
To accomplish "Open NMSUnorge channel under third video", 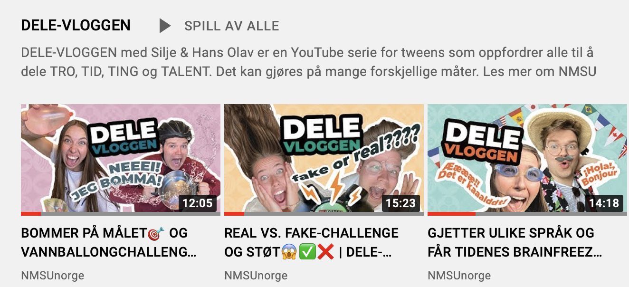I will point(459,276).
